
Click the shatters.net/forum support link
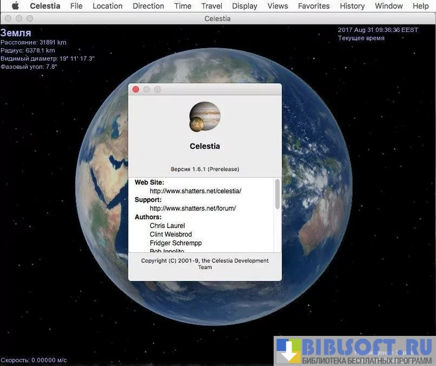(x=192, y=208)
